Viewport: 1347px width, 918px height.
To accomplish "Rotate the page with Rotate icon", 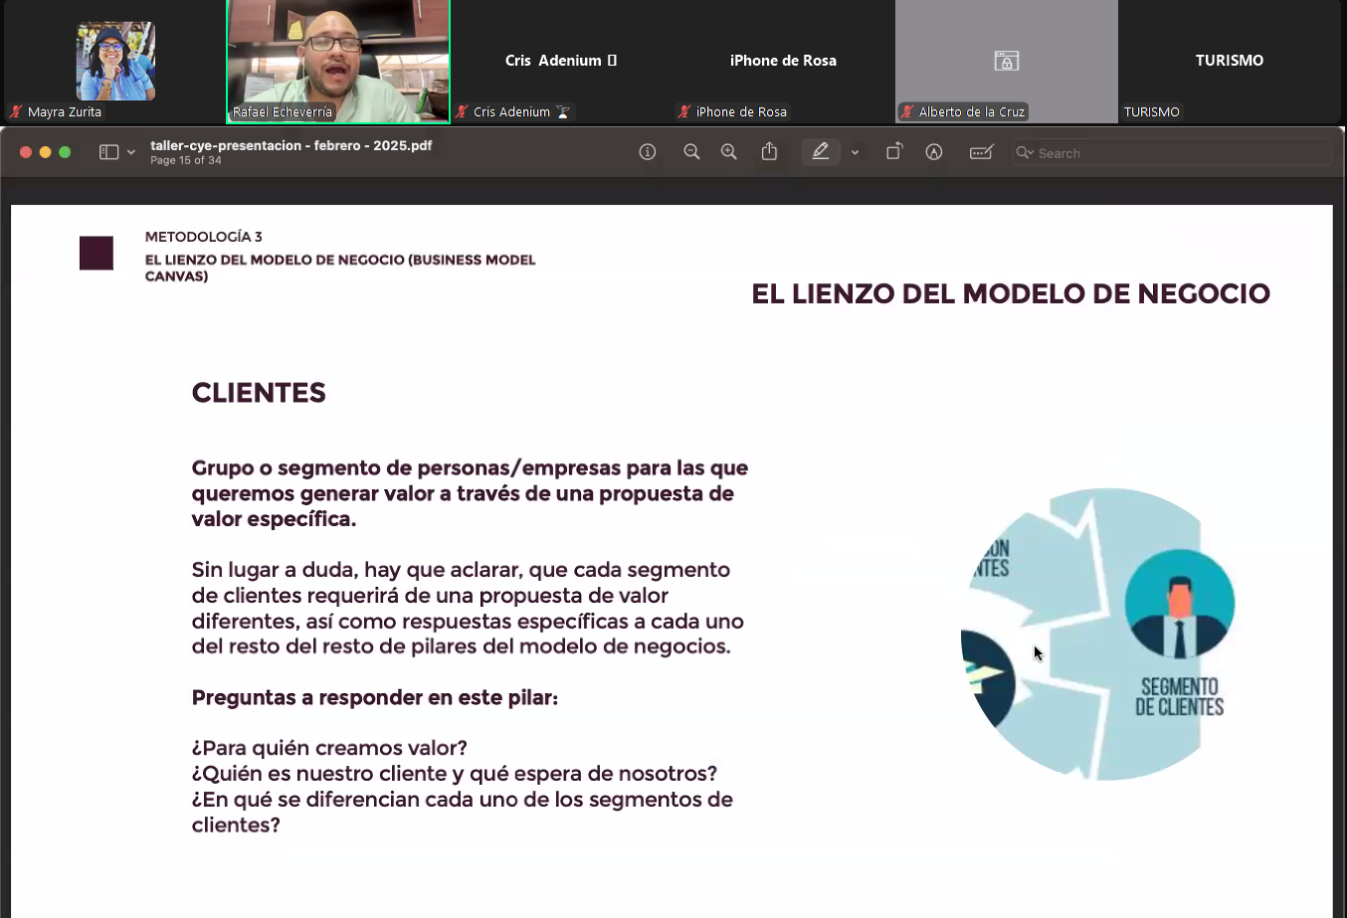I will [894, 152].
